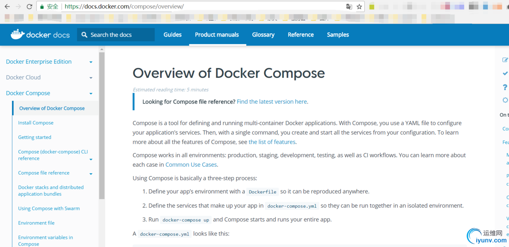Click docker-compose.yml code before 'looks like this'
Viewport: 509px width, 247px height.
click(x=165, y=234)
